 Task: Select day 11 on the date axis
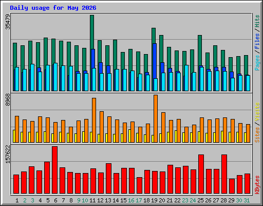[x=92, y=200]
